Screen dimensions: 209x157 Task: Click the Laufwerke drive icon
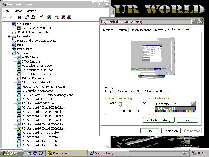[14, 36]
